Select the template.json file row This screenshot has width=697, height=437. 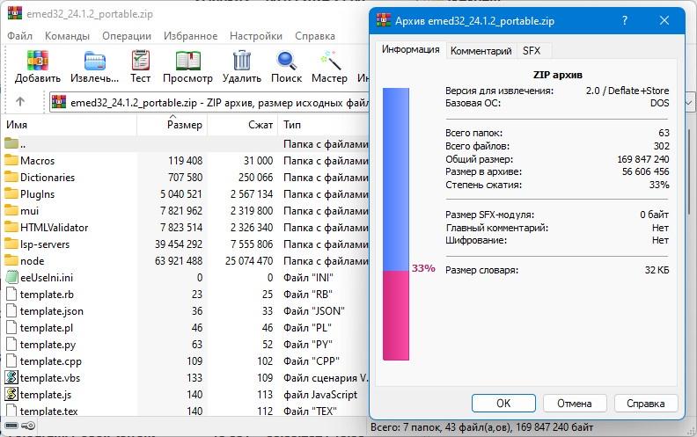coord(185,311)
